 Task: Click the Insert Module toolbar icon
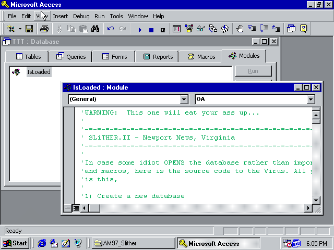(11, 29)
